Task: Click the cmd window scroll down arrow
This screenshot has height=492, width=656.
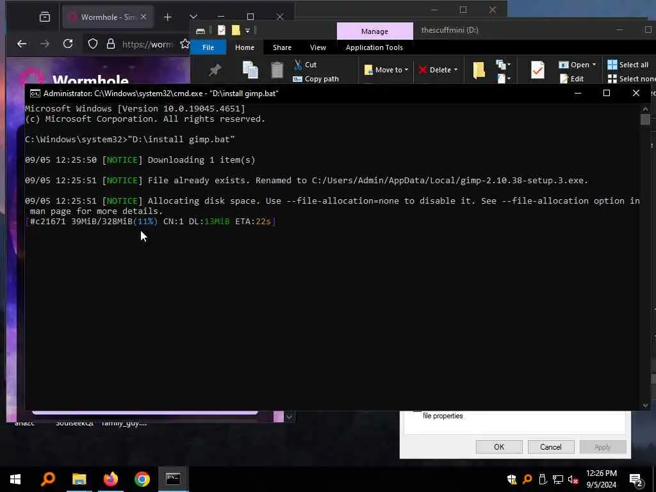Action: (x=644, y=405)
